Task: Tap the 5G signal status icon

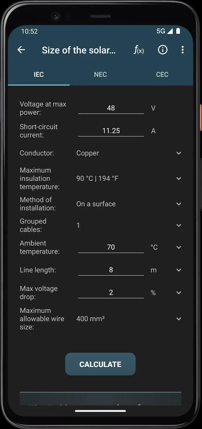Action: 164,31
